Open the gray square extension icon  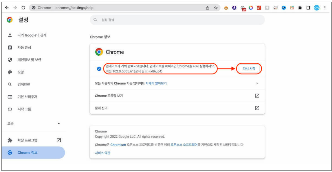click(267, 8)
